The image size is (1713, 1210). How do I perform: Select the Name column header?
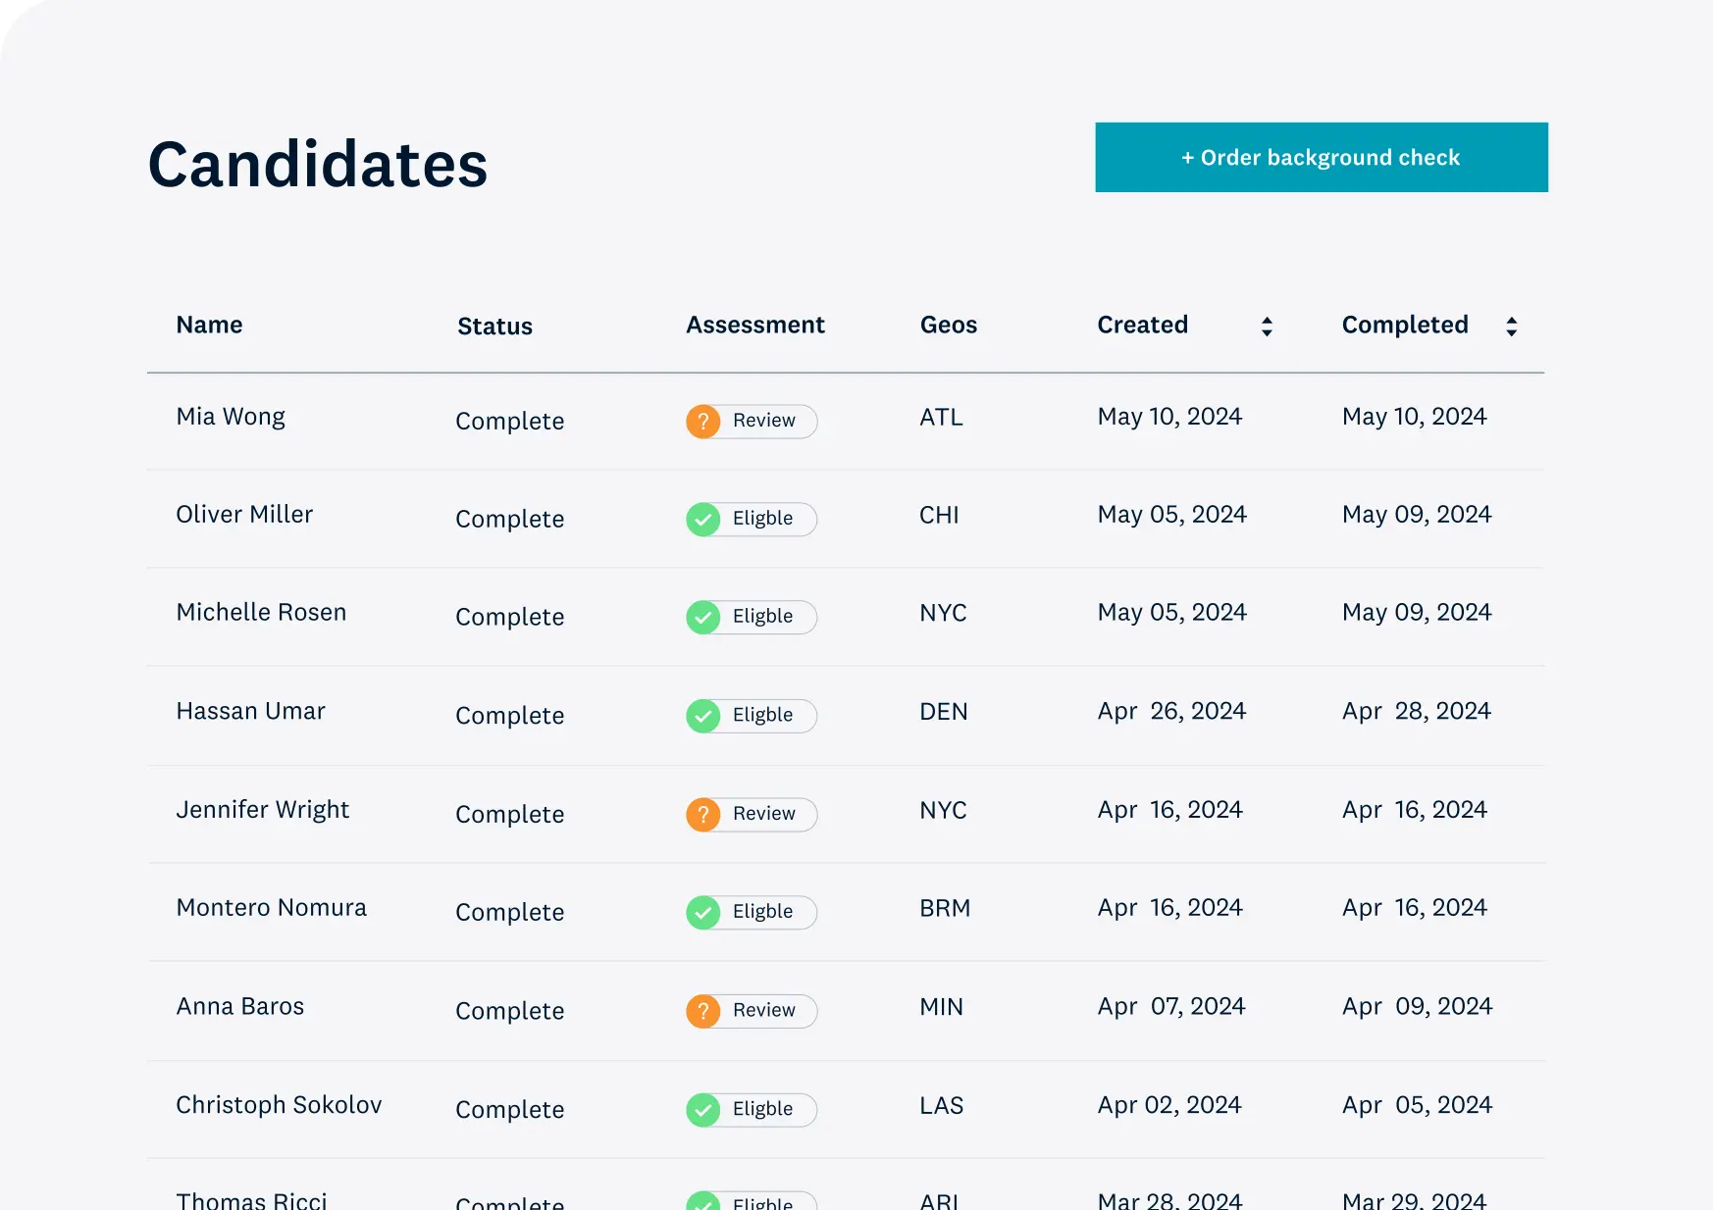[209, 325]
